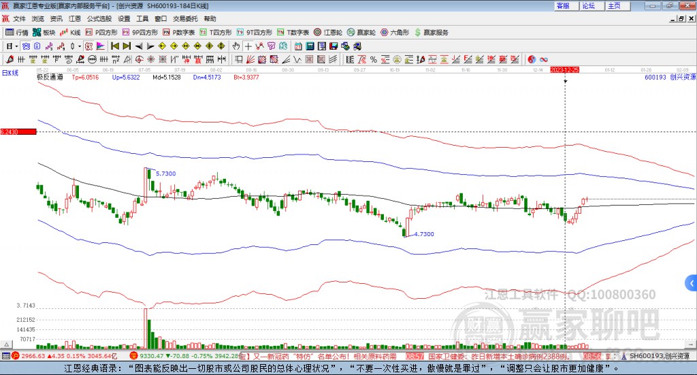Select the hand pan tool
697x375 pixels.
(236, 46)
